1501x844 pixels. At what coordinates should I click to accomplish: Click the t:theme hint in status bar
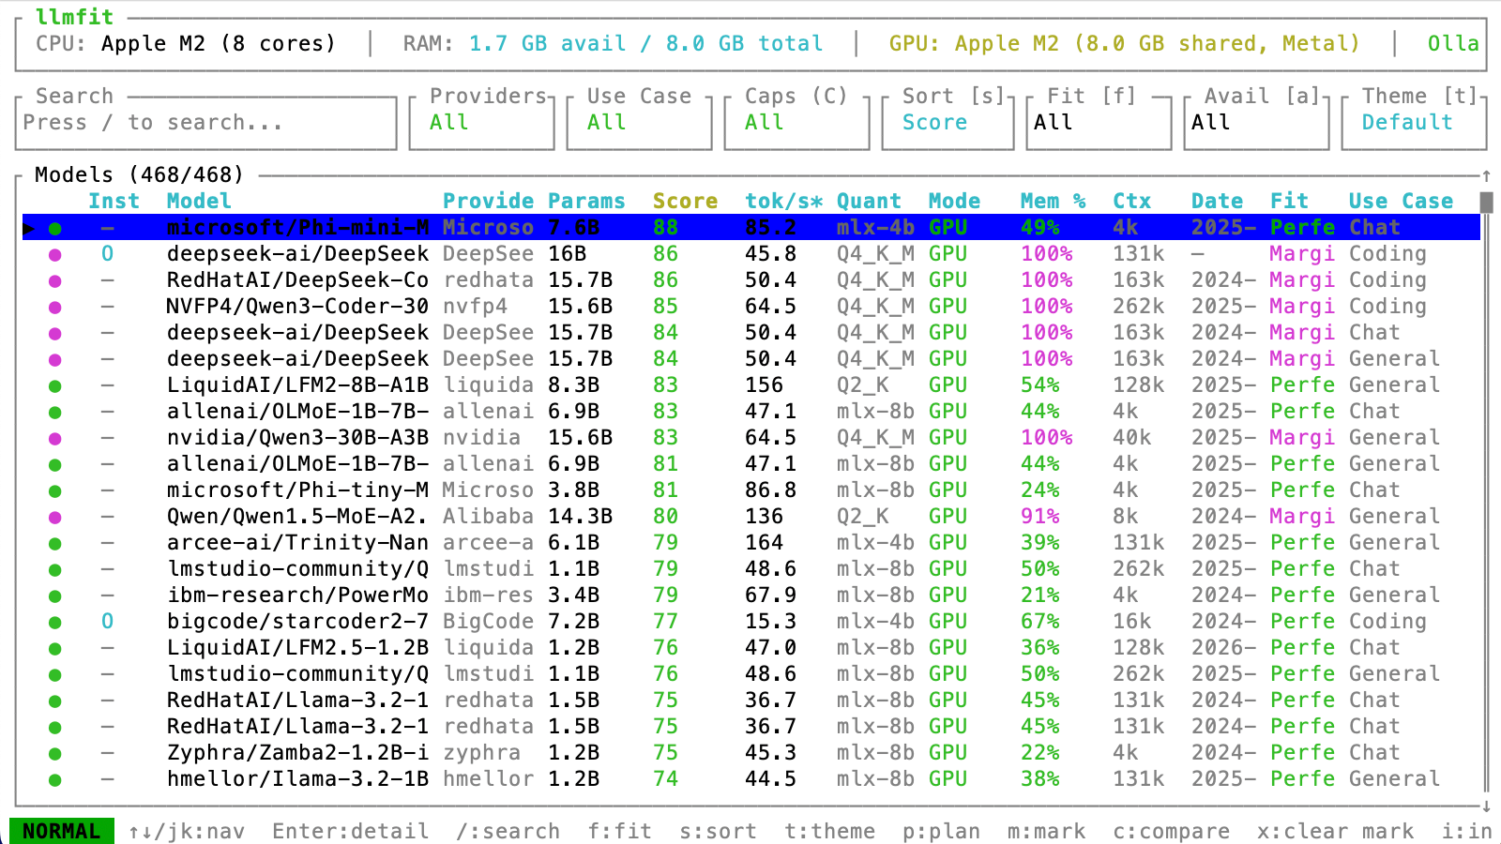[829, 831]
